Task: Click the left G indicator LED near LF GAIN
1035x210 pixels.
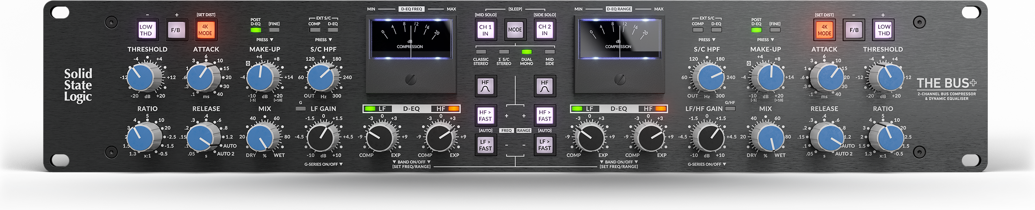Action: [301, 108]
